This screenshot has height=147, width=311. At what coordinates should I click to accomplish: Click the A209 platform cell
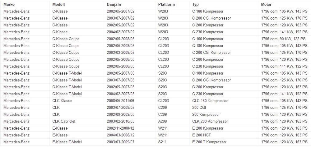(x=163, y=121)
